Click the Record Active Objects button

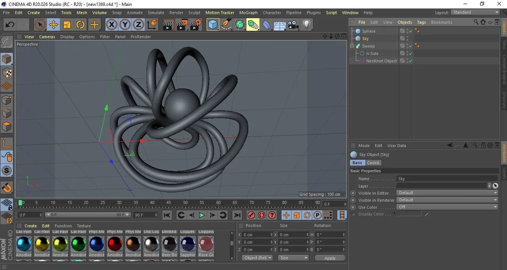click(x=251, y=215)
